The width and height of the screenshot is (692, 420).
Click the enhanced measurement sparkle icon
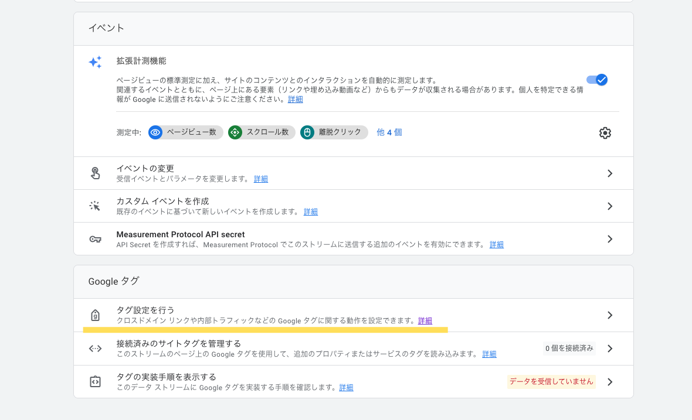click(x=96, y=62)
